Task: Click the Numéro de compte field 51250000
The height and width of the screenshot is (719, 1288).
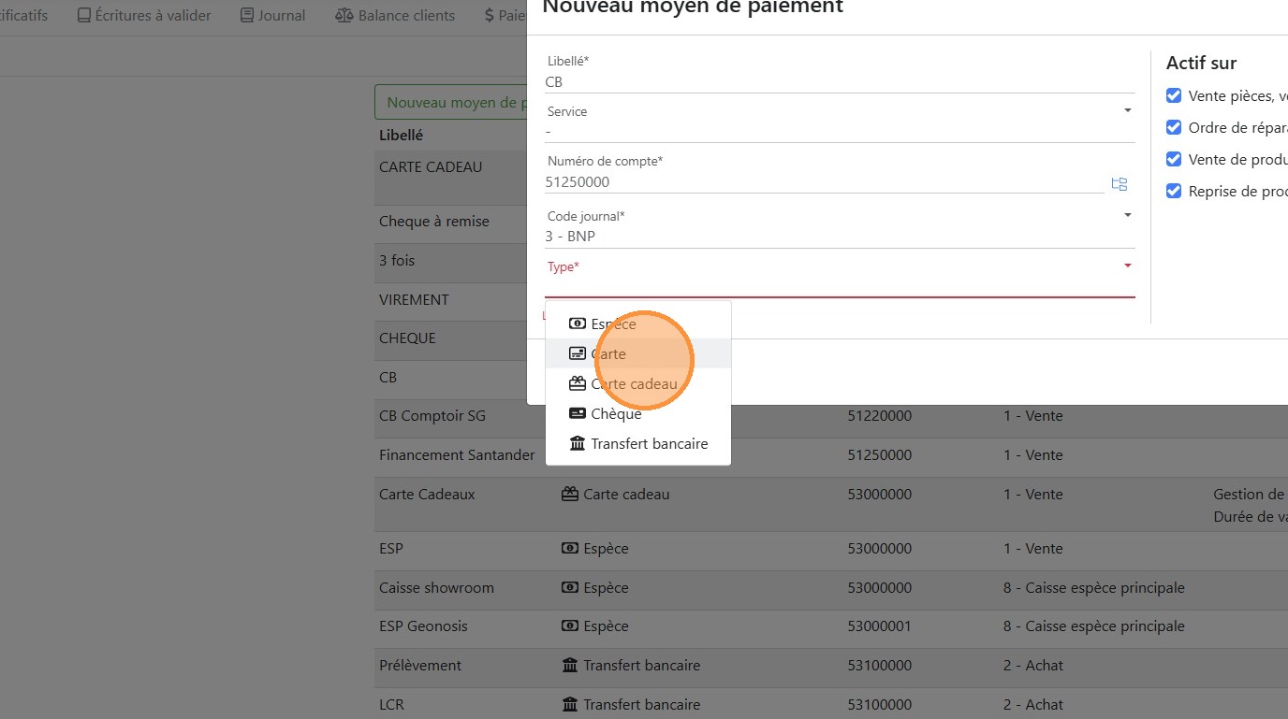Action: 824,182
